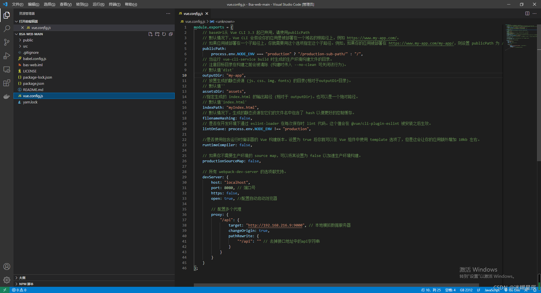Select vue.config.js in the file tree
The height and width of the screenshot is (293, 541).
[94, 96]
